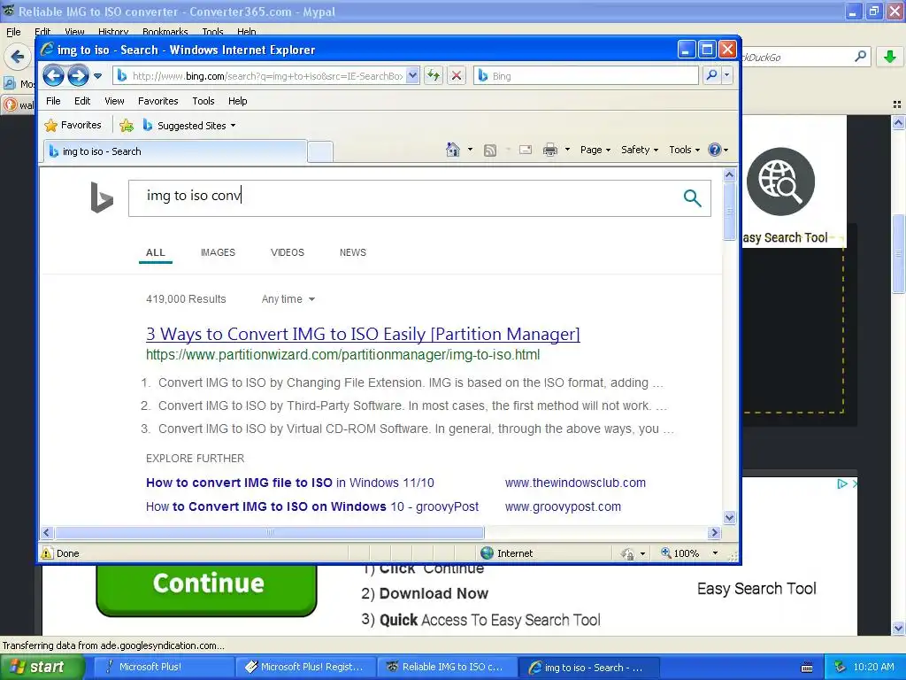The height and width of the screenshot is (680, 906).
Task: Select the ALL results tab
Action: pyautogui.click(x=156, y=252)
